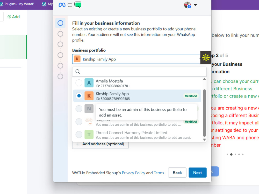Viewport: 259px width, 194px height.
Task: Click the scroll up arrow of portfolio list
Action: click(x=204, y=79)
